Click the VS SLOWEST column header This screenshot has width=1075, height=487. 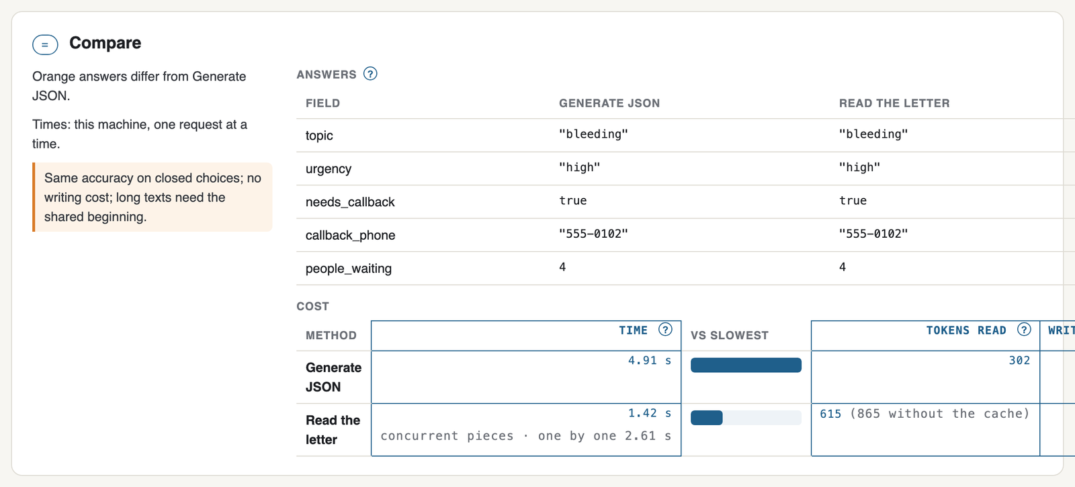730,335
